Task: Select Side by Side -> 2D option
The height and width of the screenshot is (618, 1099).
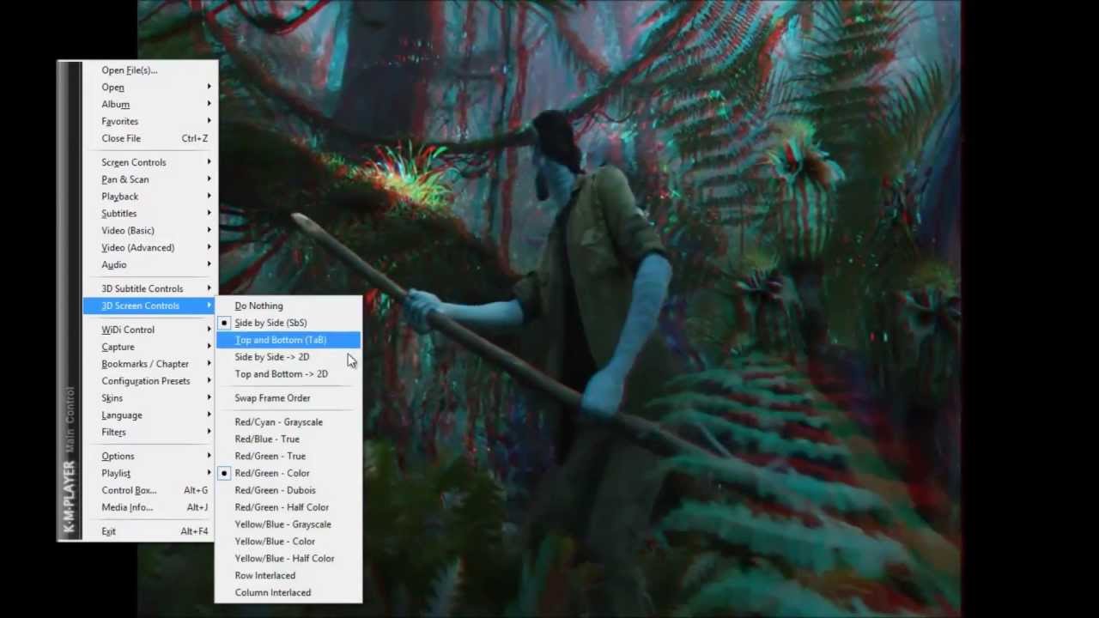Action: tap(288, 357)
